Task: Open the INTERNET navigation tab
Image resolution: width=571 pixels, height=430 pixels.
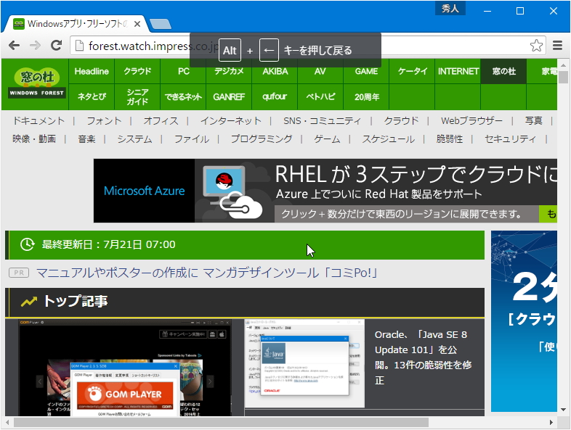Action: point(458,71)
